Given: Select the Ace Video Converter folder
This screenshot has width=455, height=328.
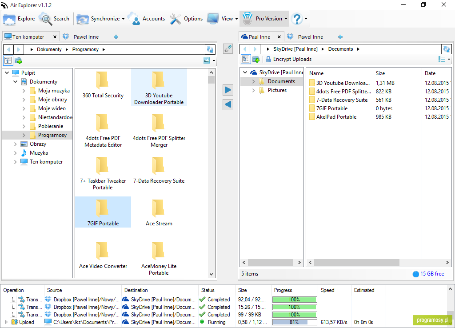Looking at the screenshot, I should pyautogui.click(x=103, y=255).
